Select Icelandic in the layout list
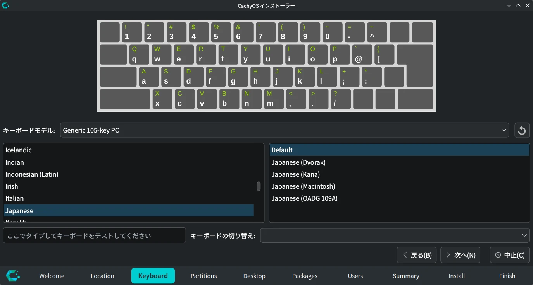 pyautogui.click(x=19, y=150)
